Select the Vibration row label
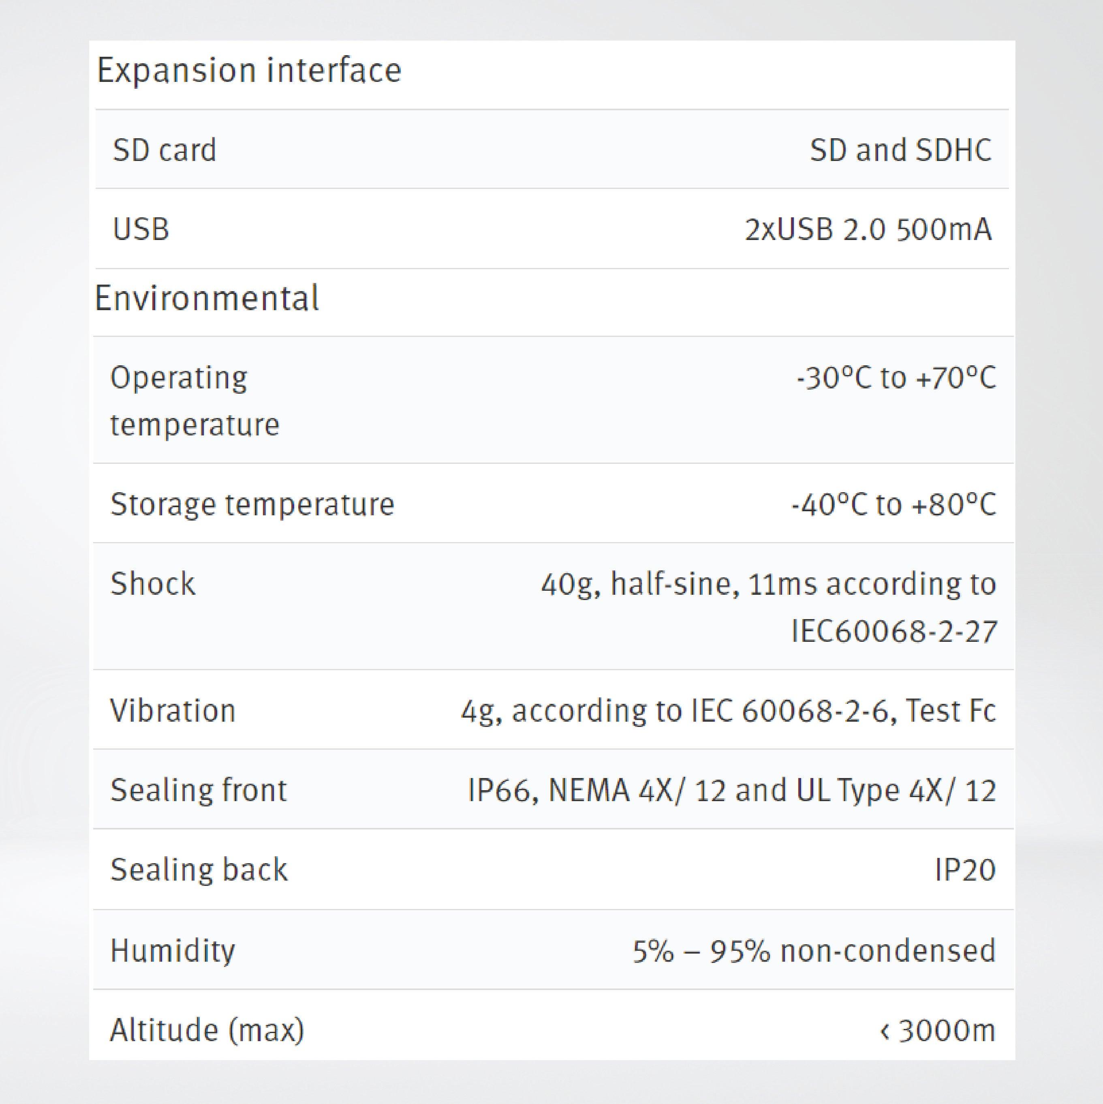This screenshot has height=1104, width=1103. 173,711
